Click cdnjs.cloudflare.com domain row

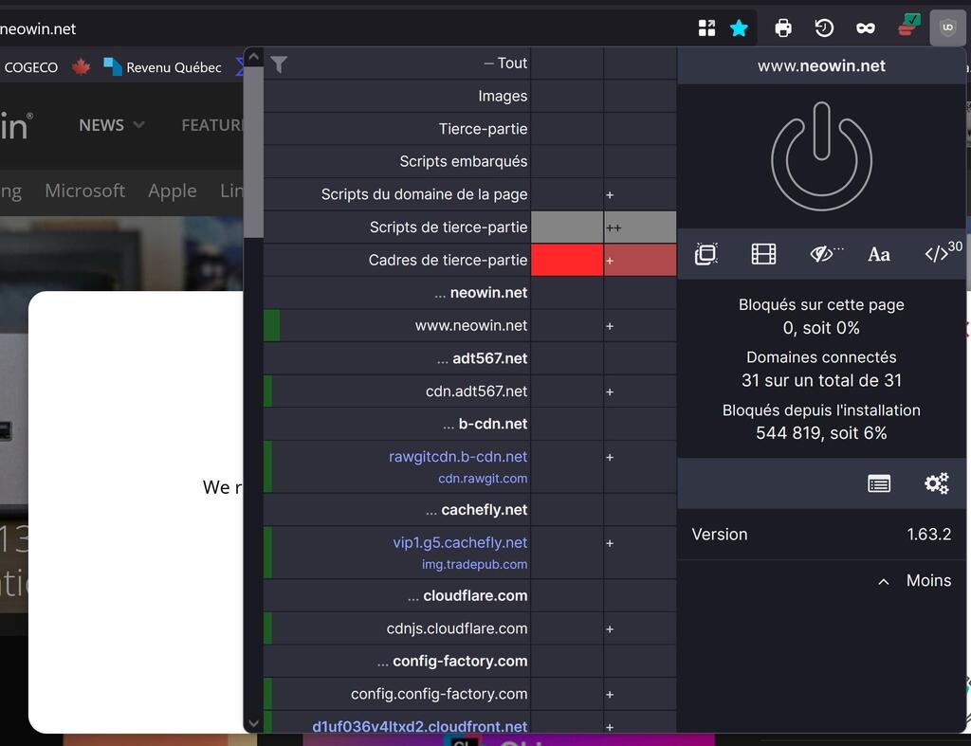click(397, 629)
